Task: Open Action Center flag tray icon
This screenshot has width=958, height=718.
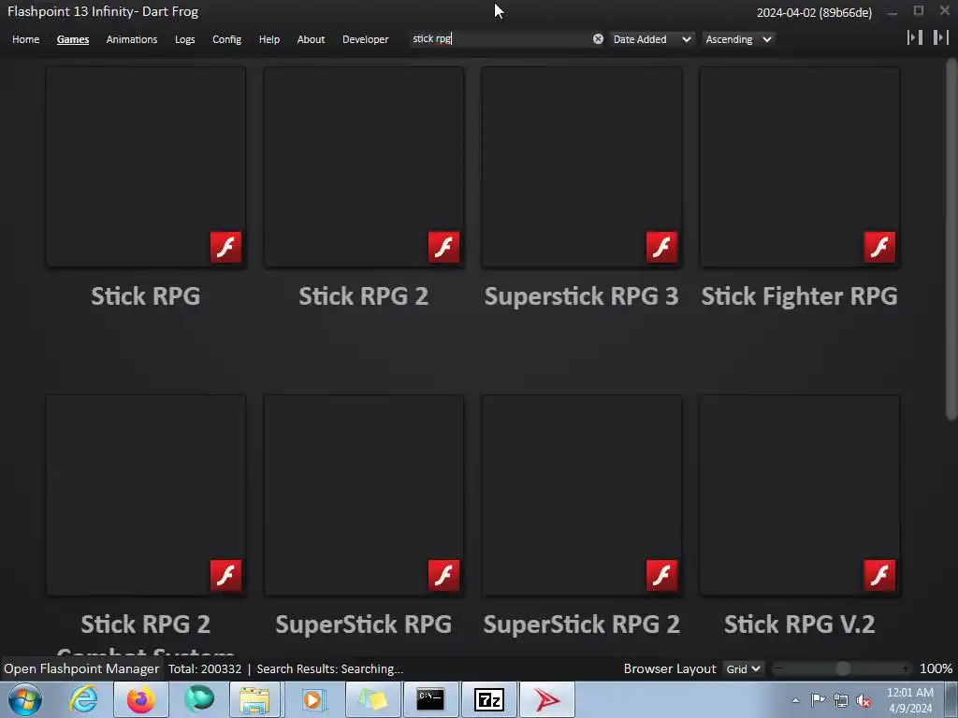Action: 818,700
